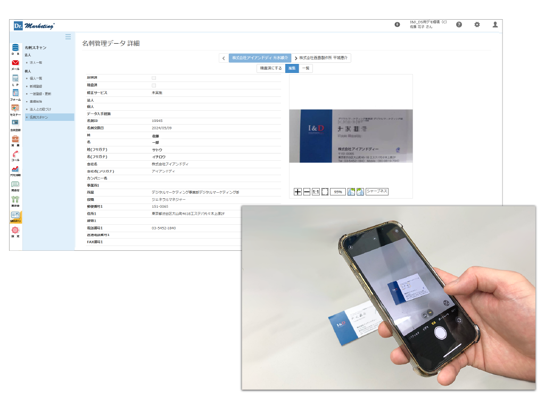
Task: Click the zoom-in plus icon under card image
Action: coord(298,192)
